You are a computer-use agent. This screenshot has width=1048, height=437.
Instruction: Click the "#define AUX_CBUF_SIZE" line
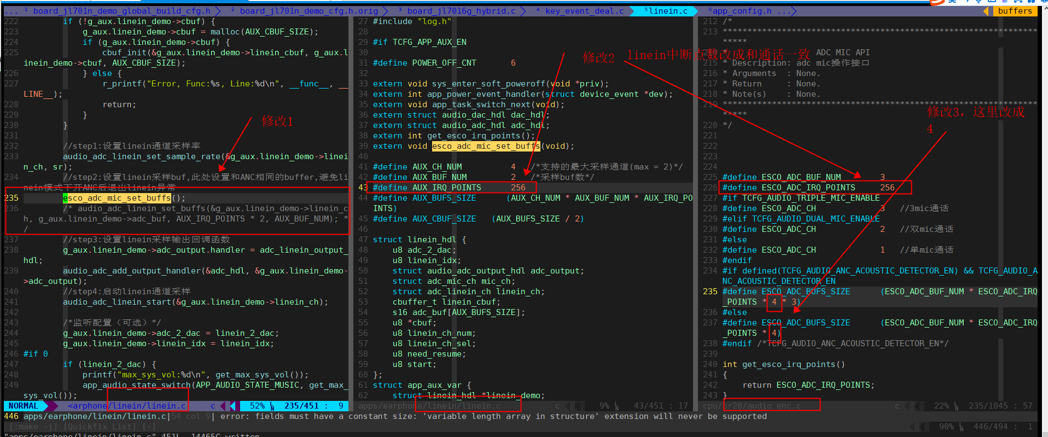click(x=478, y=219)
